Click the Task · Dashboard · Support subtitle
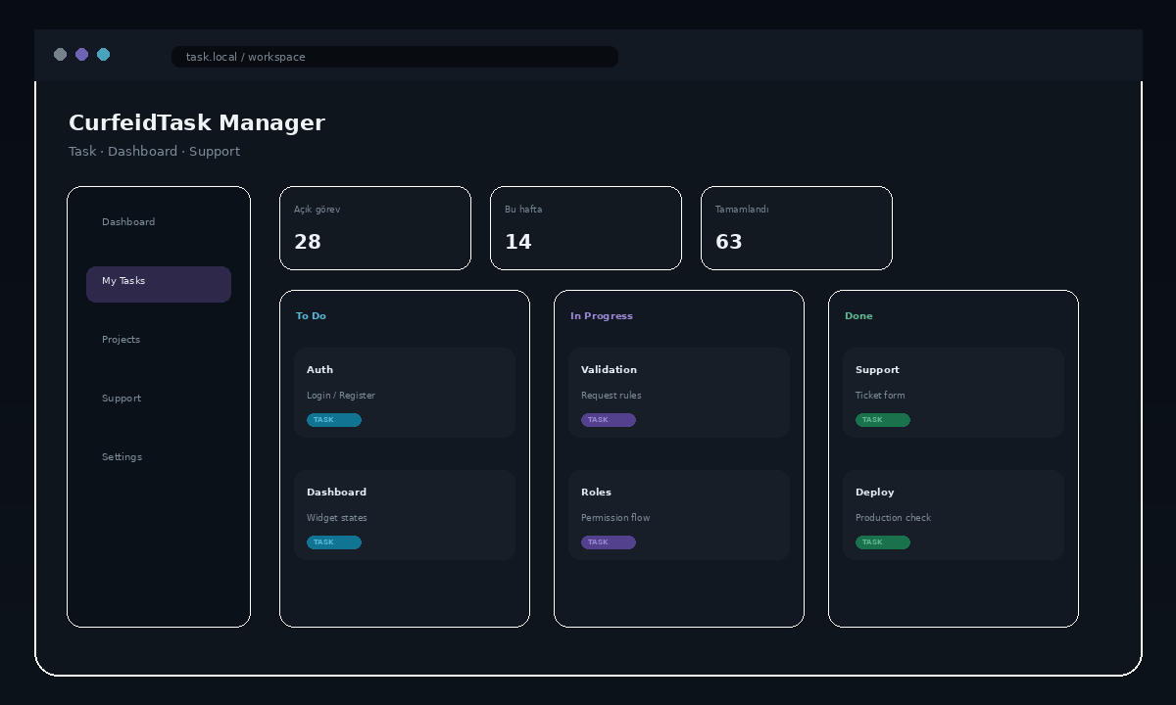The height and width of the screenshot is (705, 1176). coord(154,152)
